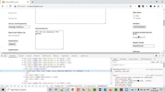Collapse the widget-content div node

coord(24,69)
